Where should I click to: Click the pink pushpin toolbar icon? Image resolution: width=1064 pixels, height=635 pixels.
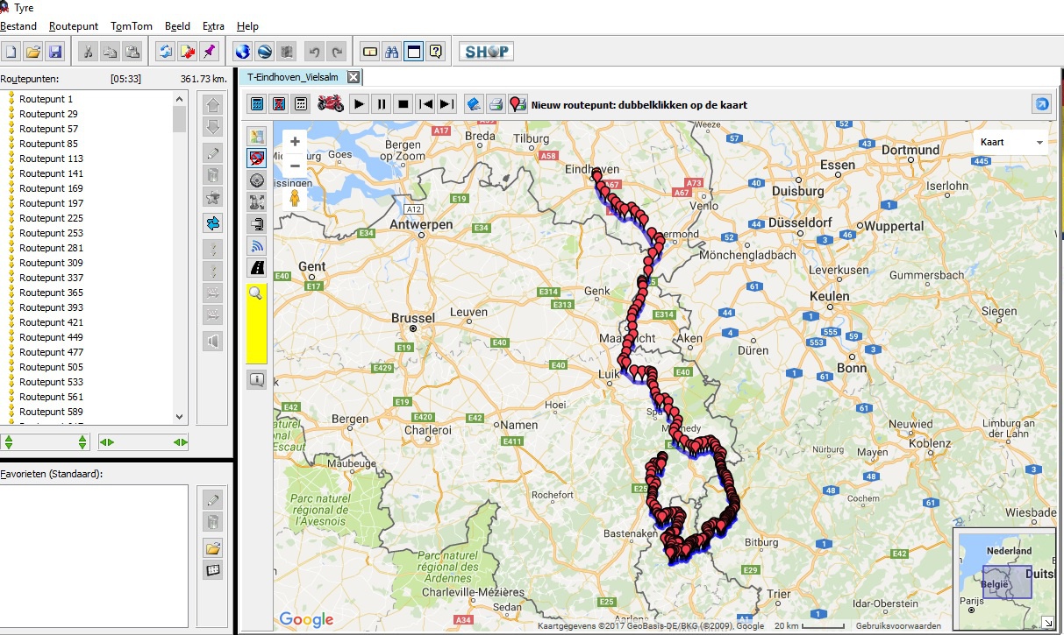click(x=209, y=52)
